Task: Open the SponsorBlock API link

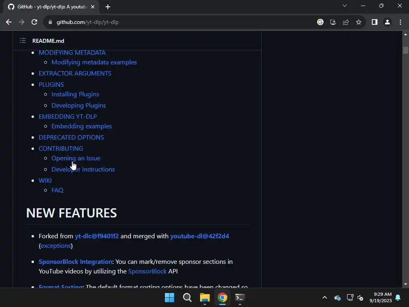Action: pos(147,271)
